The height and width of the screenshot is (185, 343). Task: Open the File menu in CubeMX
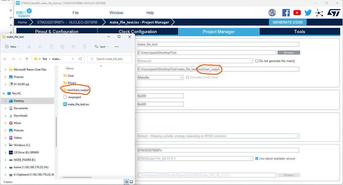(76, 13)
